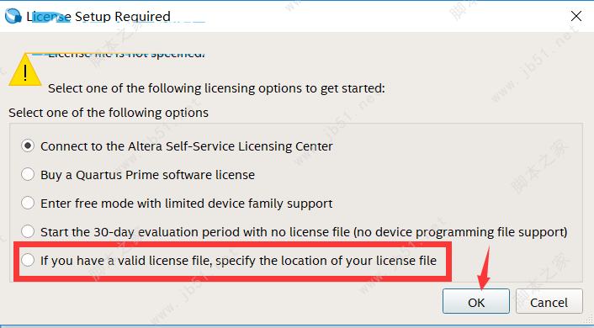
Task: Select the valid license file radio circle
Action: pos(28,260)
